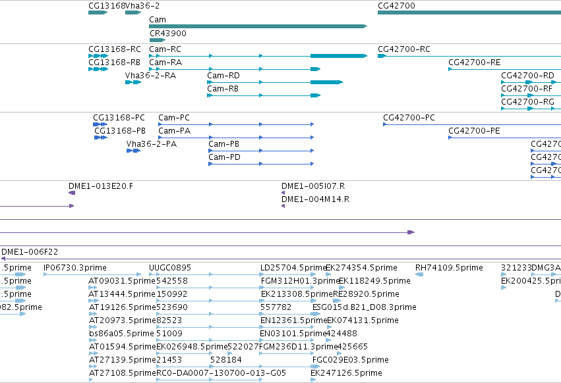The image size is (561, 383).
Task: Click the CG13168 gene label
Action: pyautogui.click(x=107, y=6)
